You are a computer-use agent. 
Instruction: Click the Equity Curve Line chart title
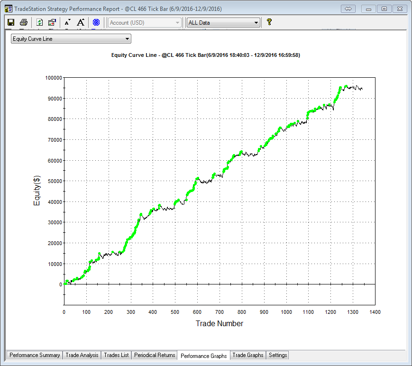point(205,55)
